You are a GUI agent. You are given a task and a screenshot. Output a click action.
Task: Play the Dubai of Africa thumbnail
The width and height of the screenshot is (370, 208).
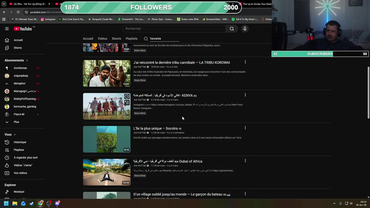point(107,172)
